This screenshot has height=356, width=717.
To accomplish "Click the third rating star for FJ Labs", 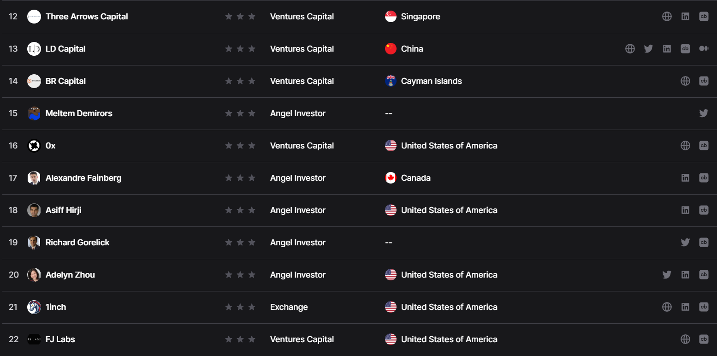I will click(252, 339).
